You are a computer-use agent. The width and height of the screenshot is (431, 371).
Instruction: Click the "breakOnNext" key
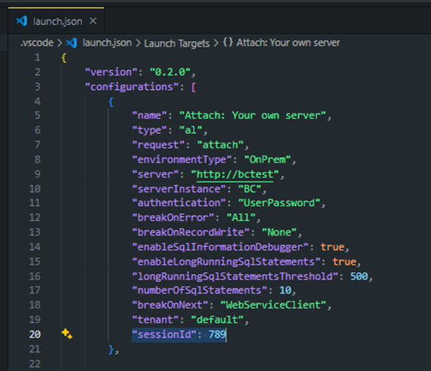point(170,305)
